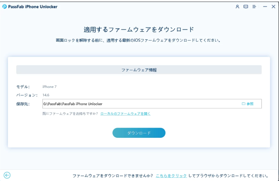Open ローカルのファームウェアを開く link
279x181 pixels.
[x=125, y=114]
